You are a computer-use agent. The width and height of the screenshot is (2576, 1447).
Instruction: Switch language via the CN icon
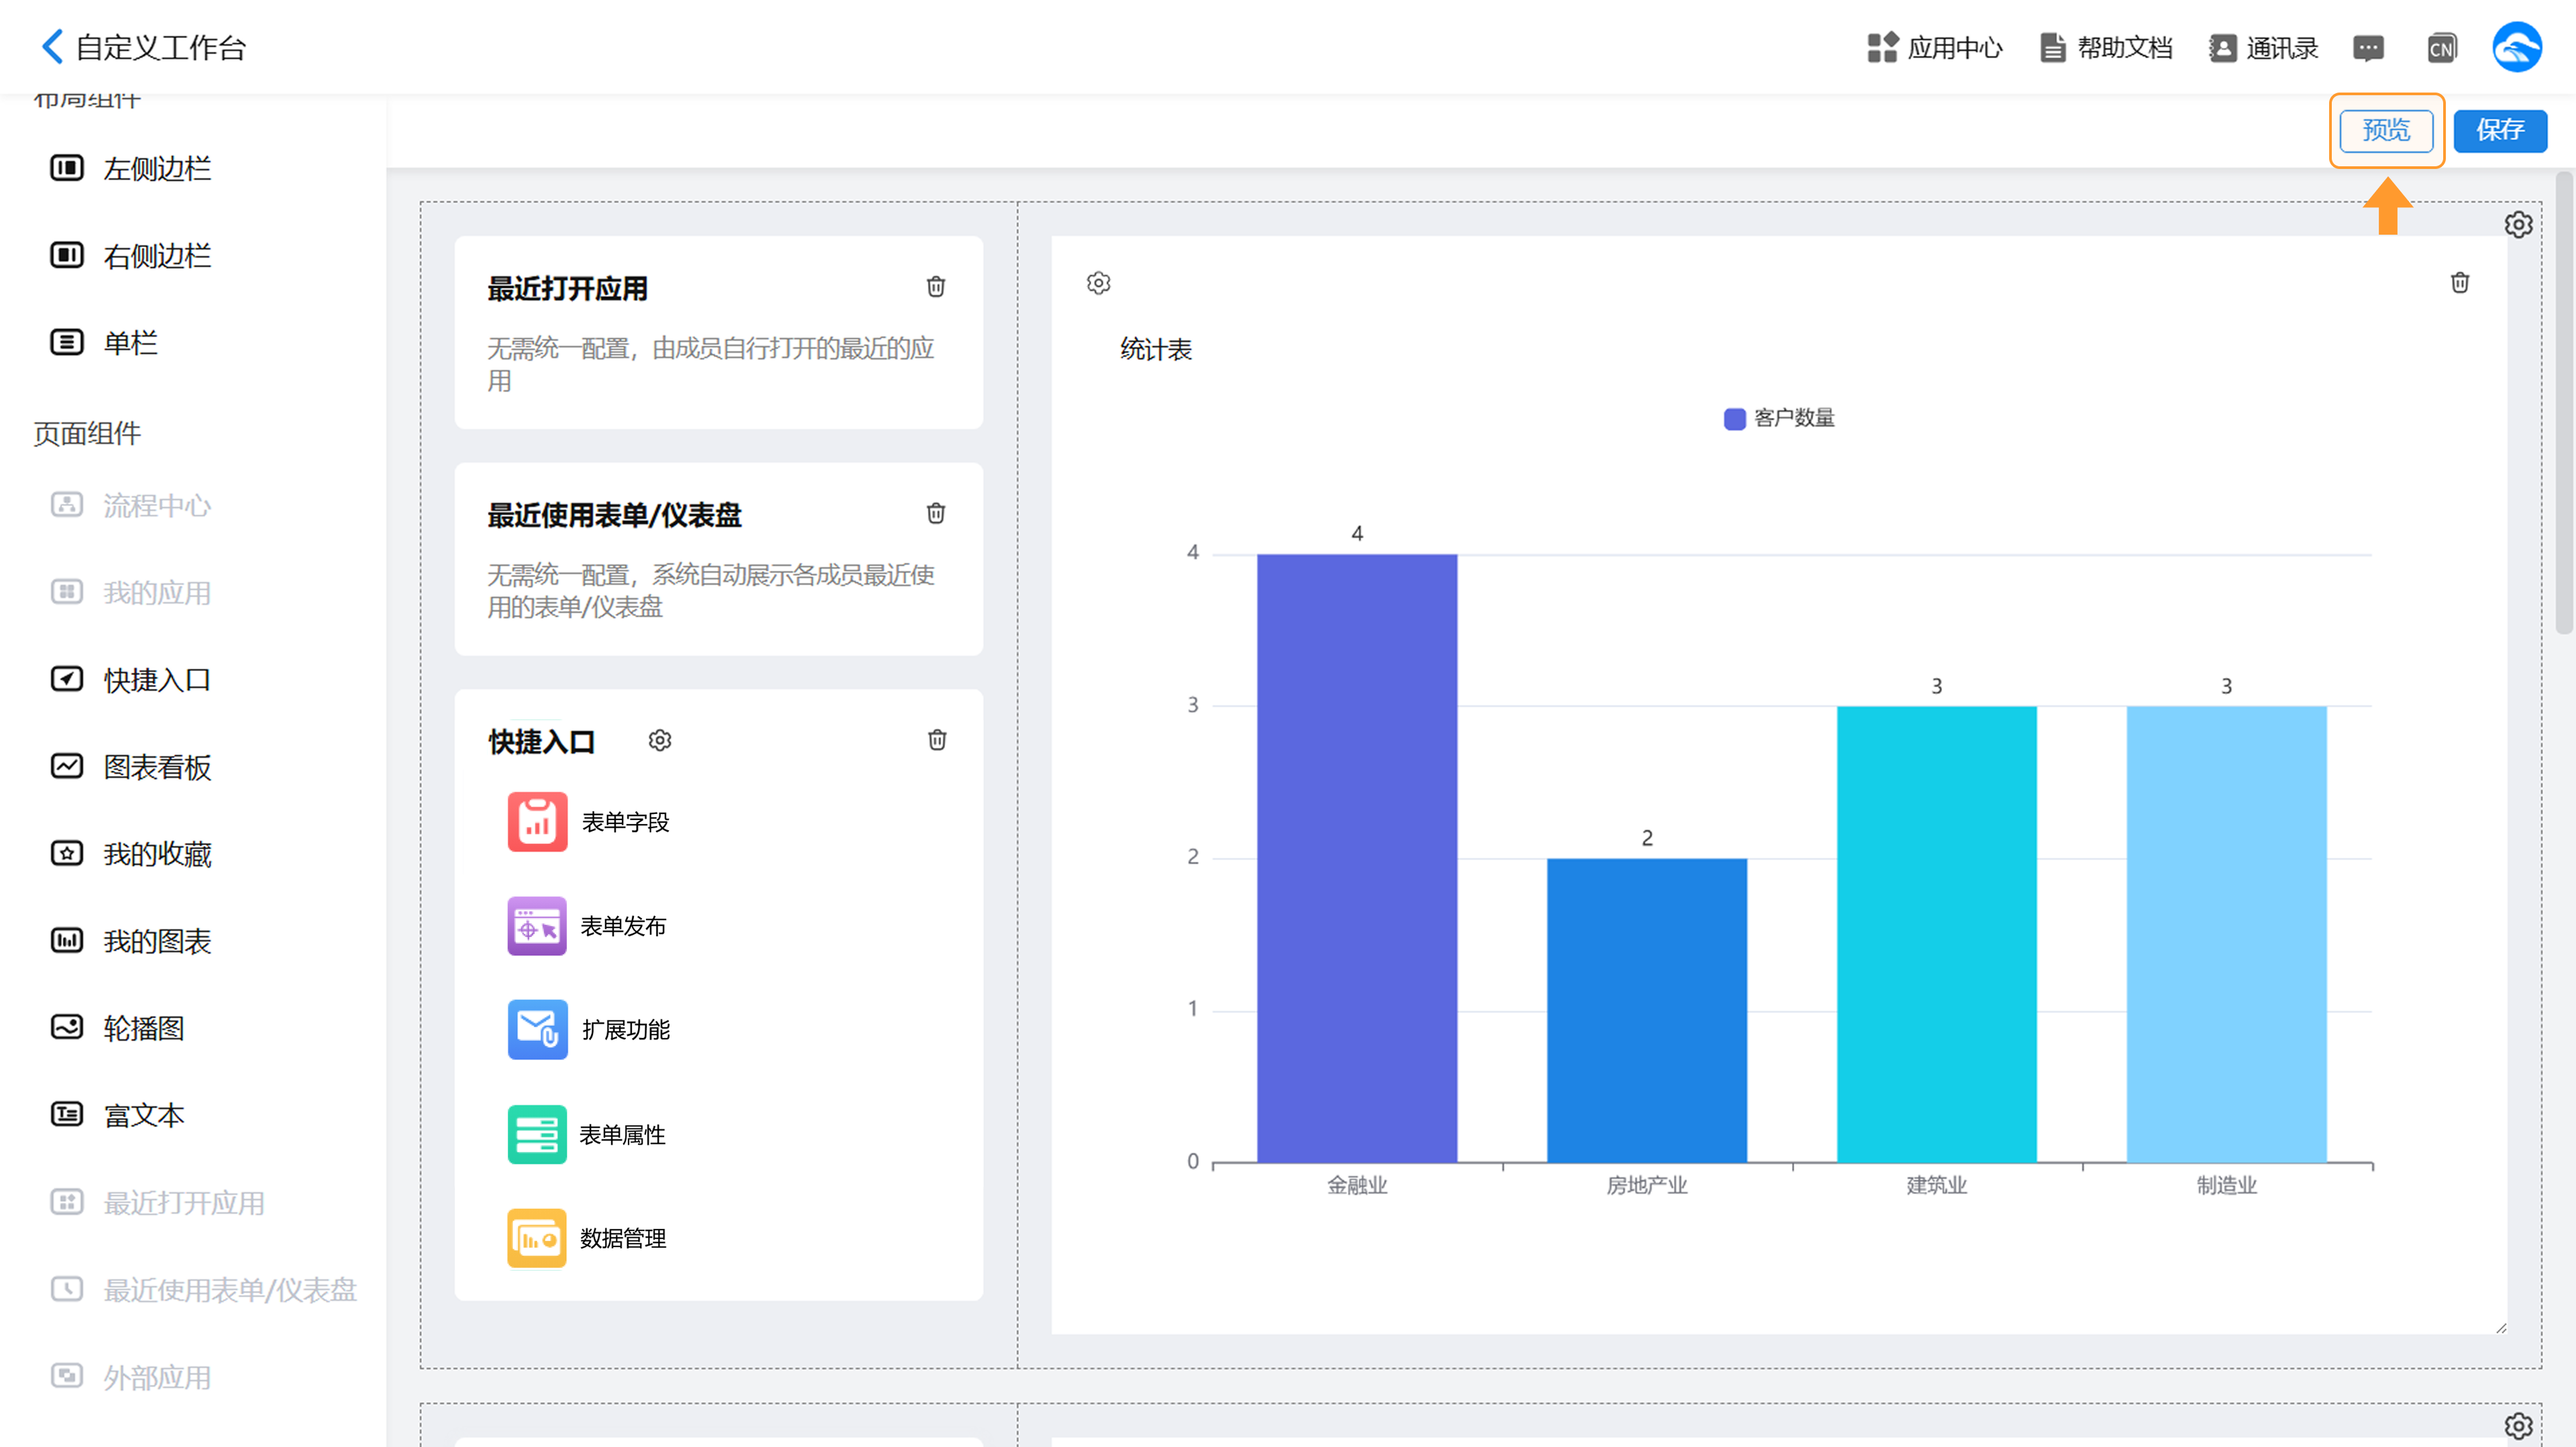[2441, 47]
